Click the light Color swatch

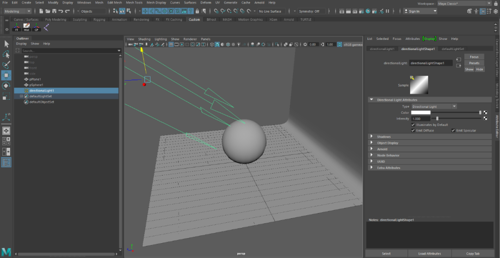[420, 113]
